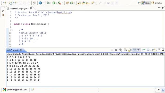Click the Open Perspective icon
Screen dimensions: 165x93
tap(139, 3)
